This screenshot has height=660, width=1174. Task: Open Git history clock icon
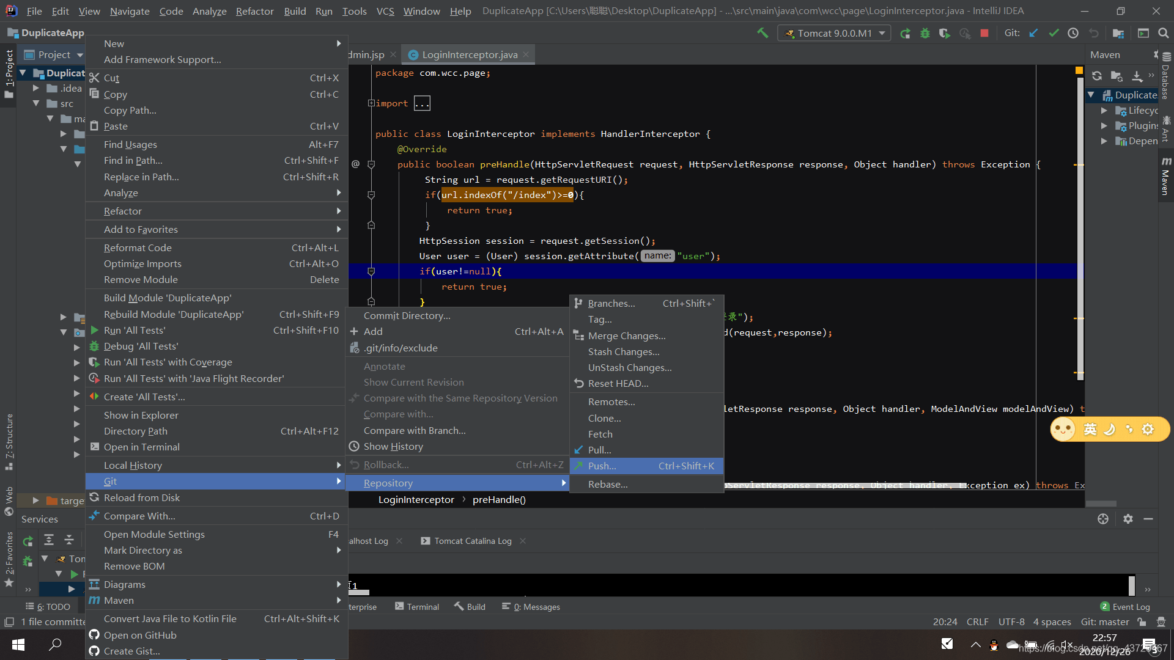point(1073,33)
